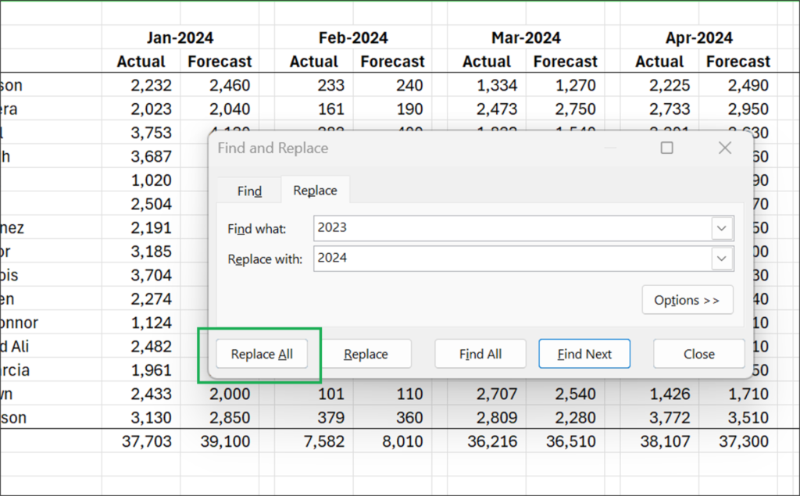Viewport: 800px width, 496px height.
Task: Select the Jan-2024 header cell
Action: (180, 37)
